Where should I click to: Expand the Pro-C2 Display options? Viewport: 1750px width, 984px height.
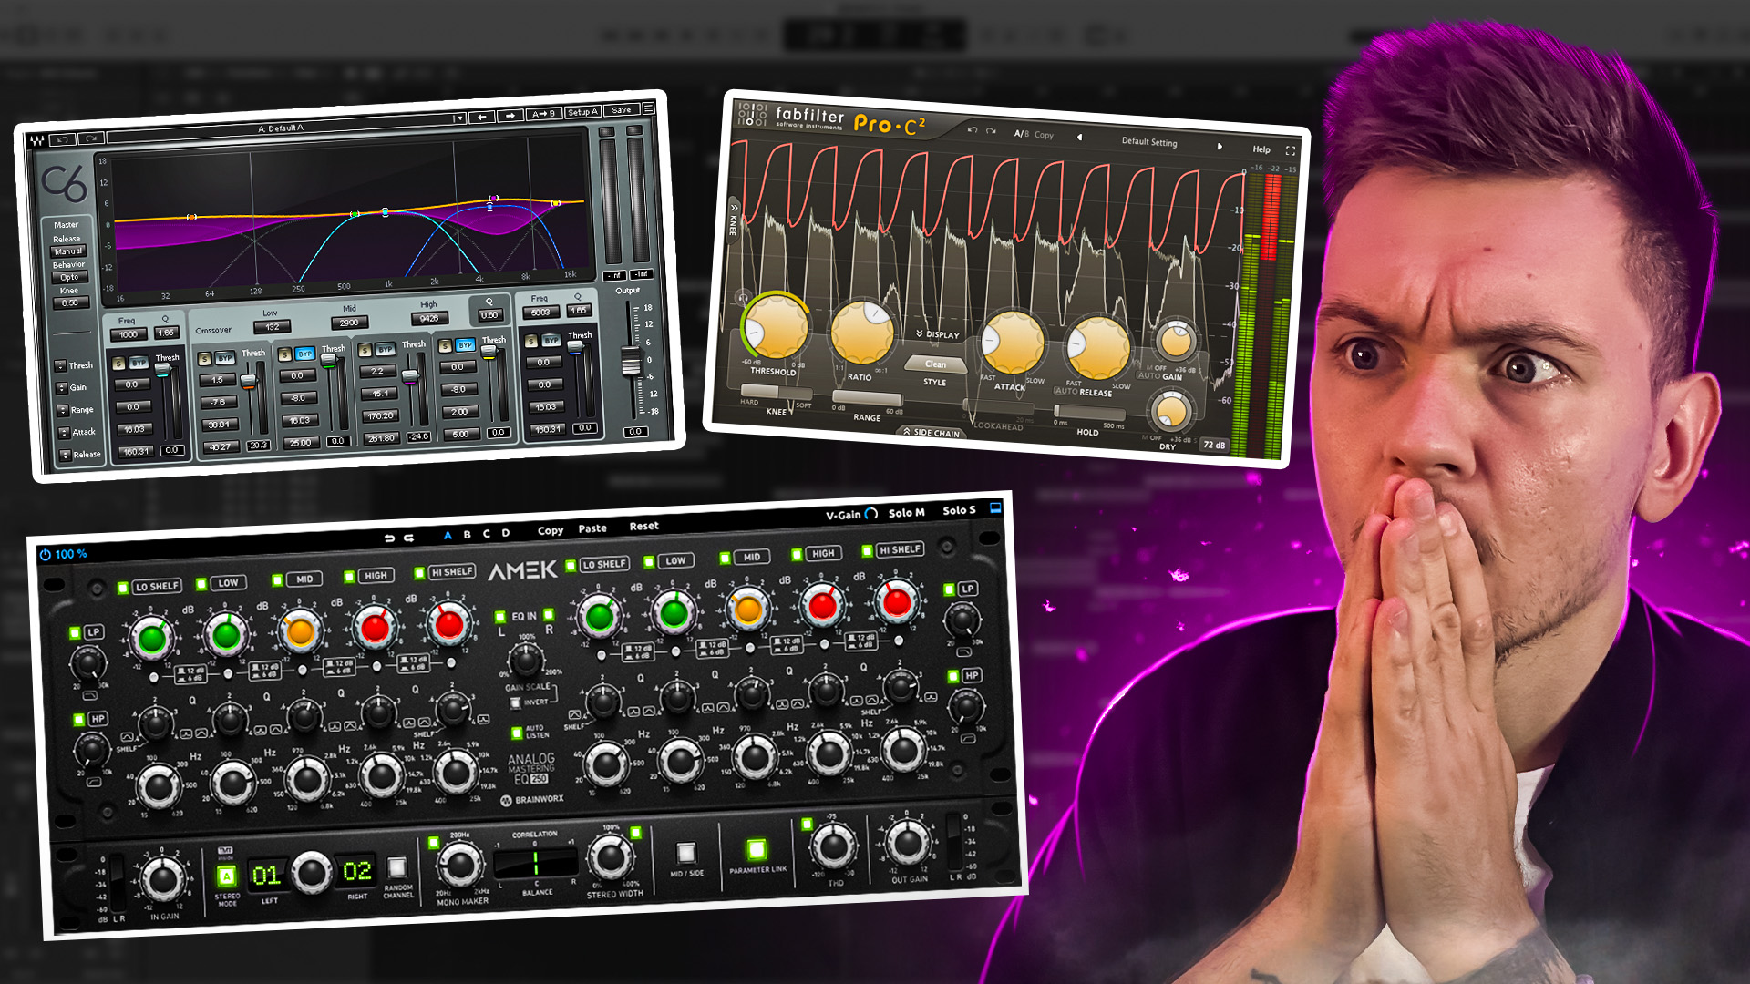938,334
